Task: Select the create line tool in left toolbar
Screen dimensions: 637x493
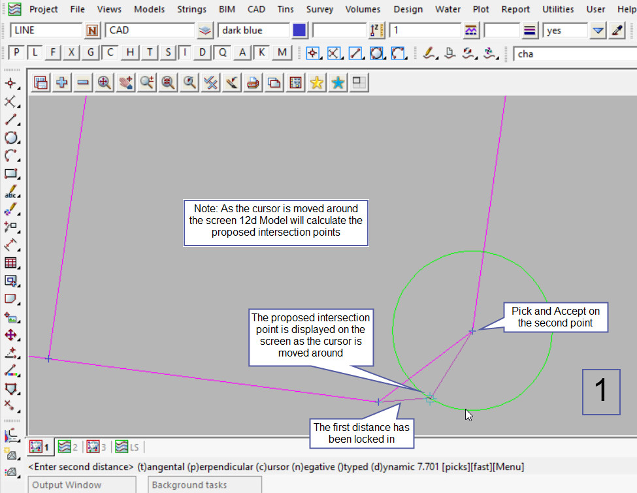Action: click(10, 119)
